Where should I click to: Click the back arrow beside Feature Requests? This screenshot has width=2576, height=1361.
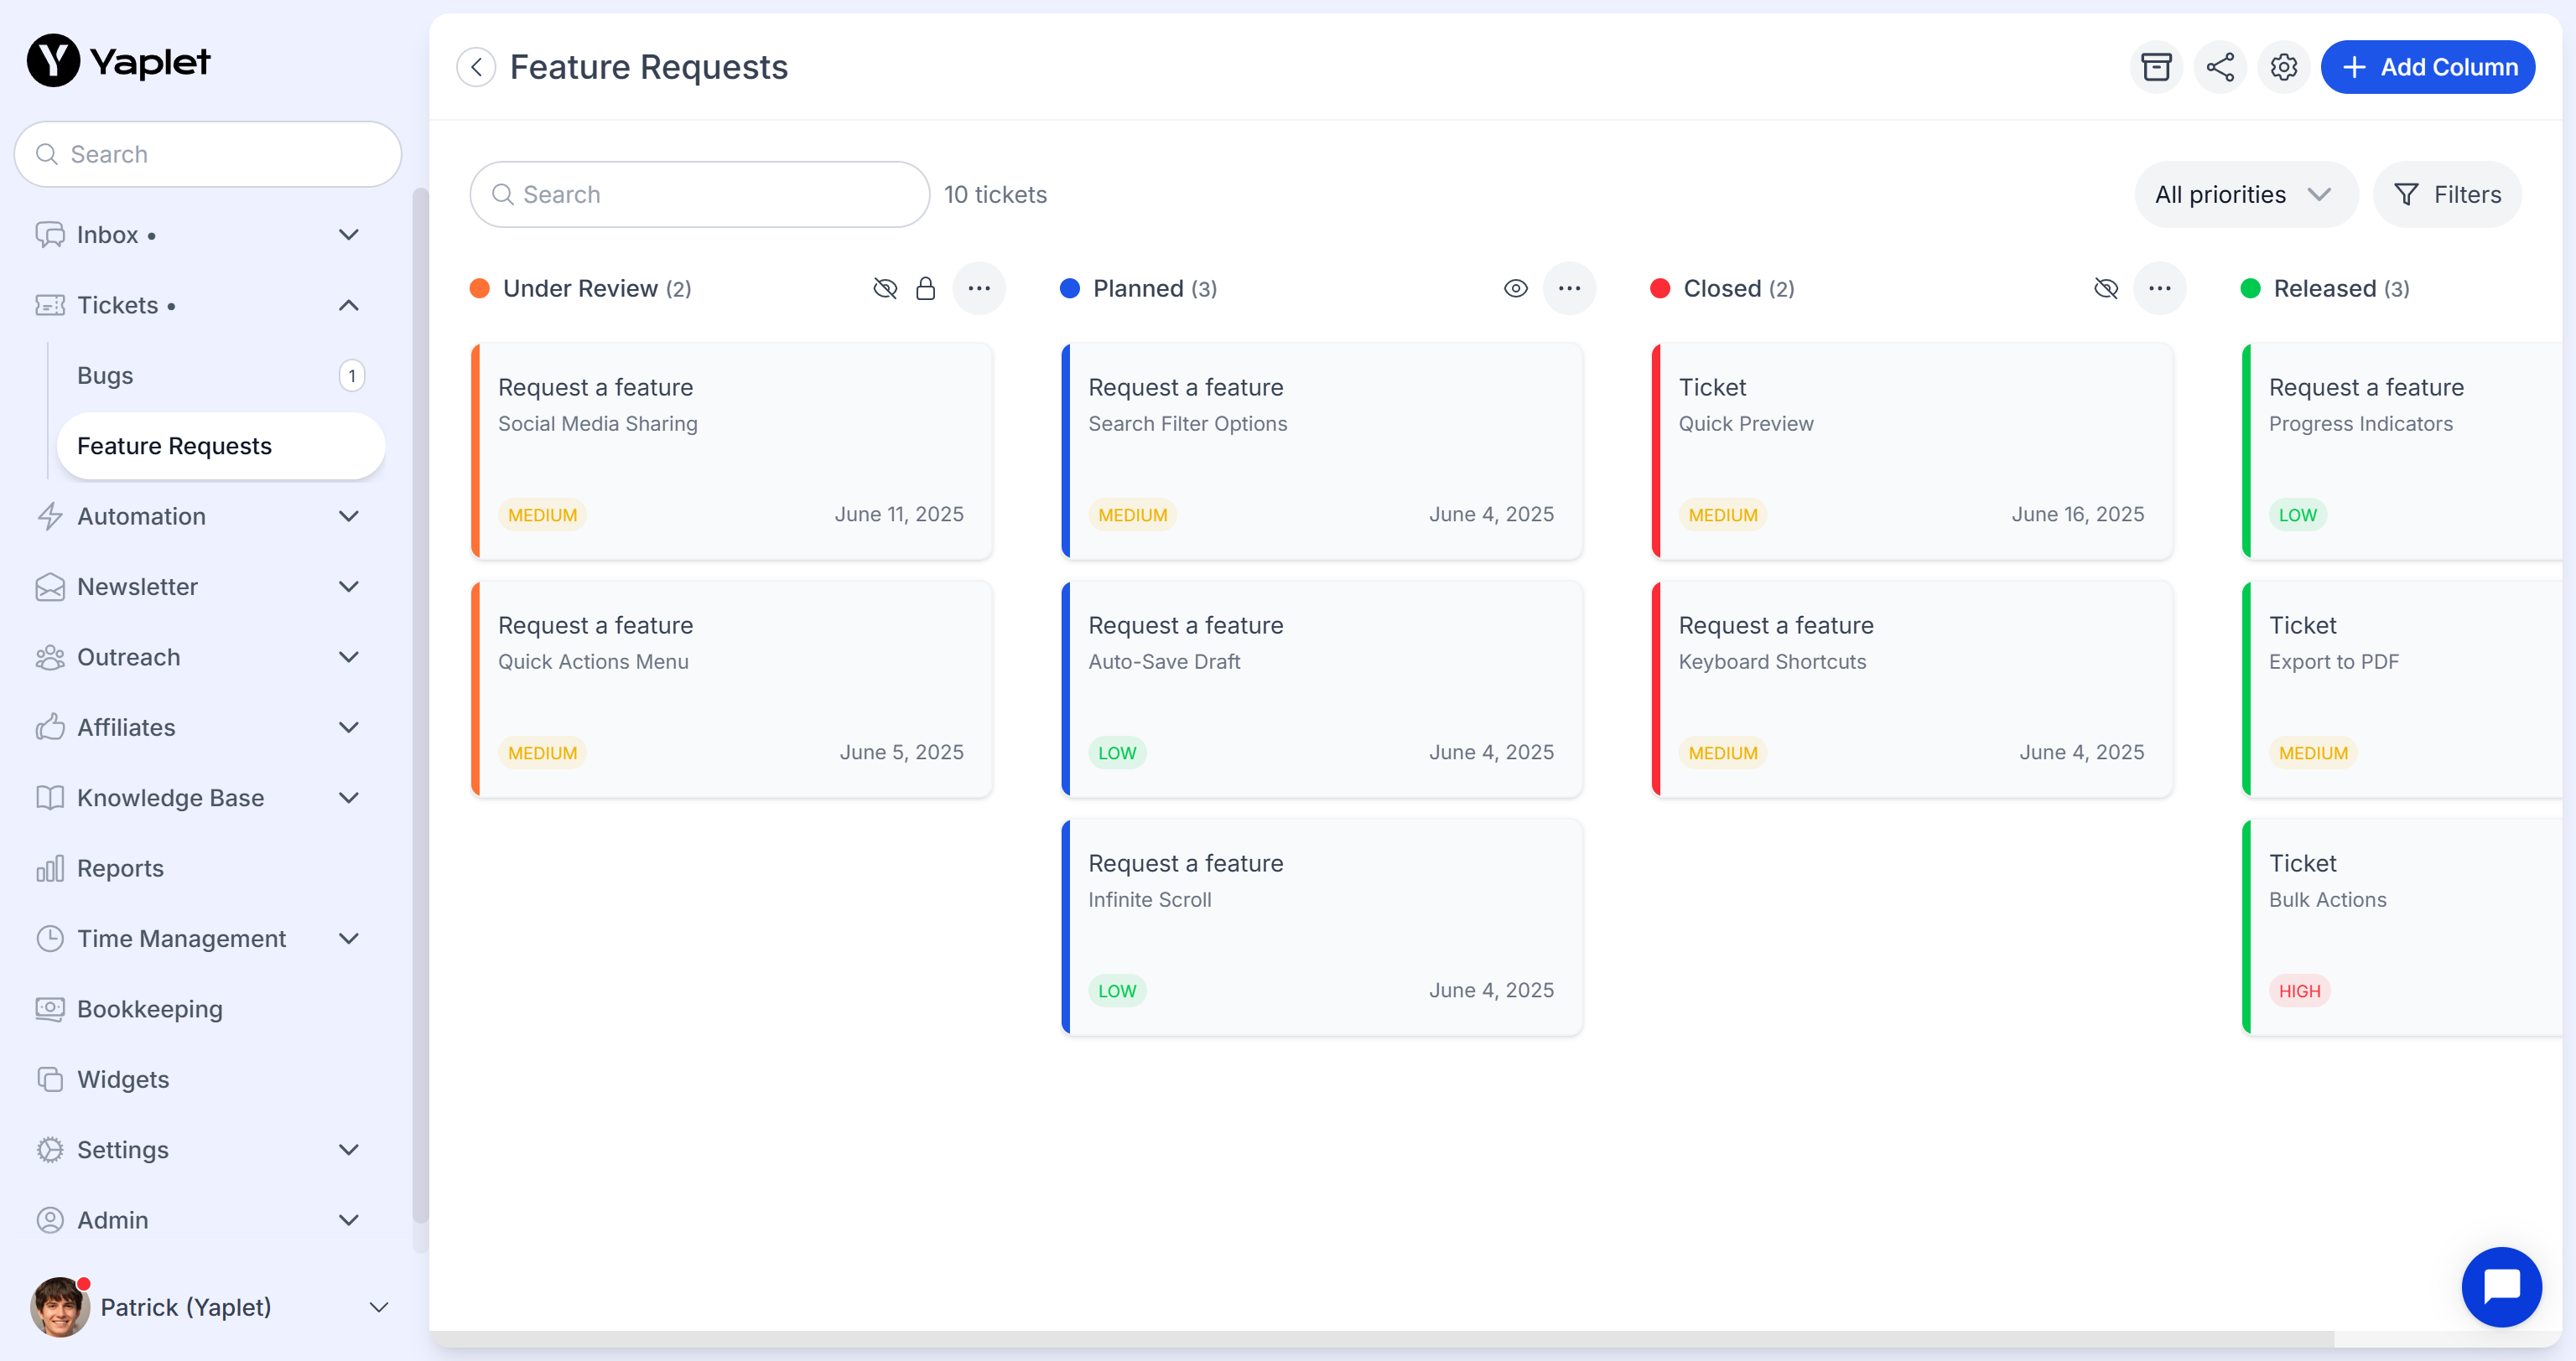click(476, 67)
